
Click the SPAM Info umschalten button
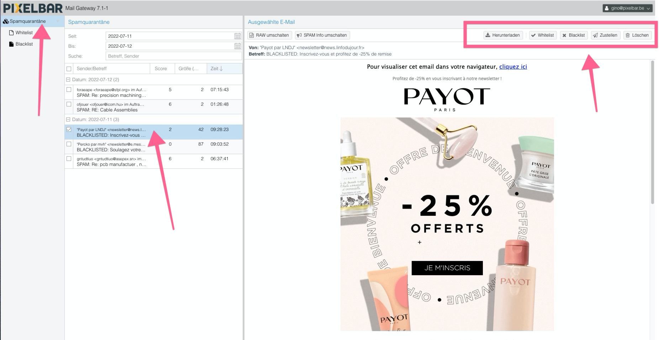pos(322,35)
